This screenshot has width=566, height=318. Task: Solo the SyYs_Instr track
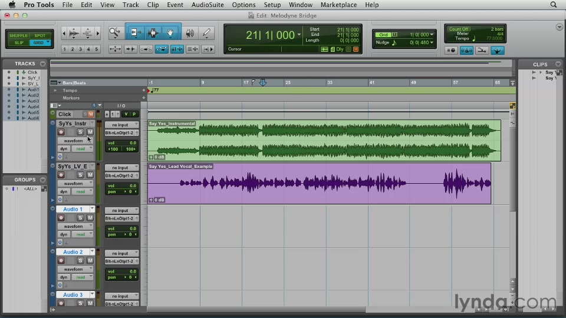pyautogui.click(x=81, y=132)
